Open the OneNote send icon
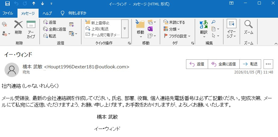This screenshot has height=137, width=278. point(150,29)
